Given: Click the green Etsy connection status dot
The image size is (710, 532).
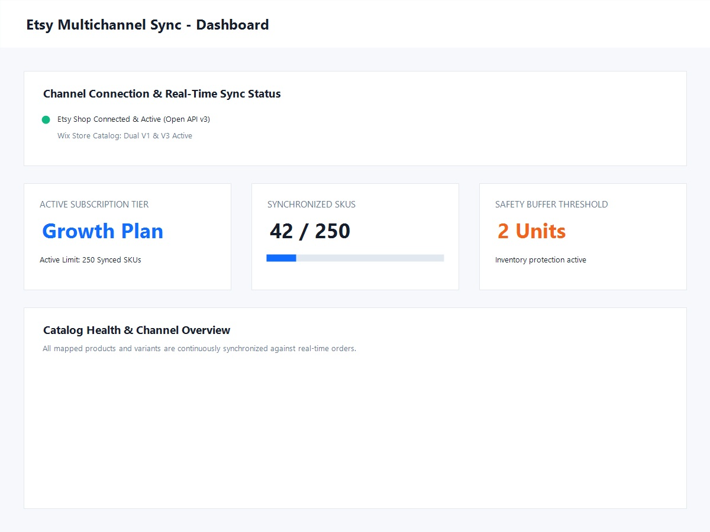Looking at the screenshot, I should (x=46, y=119).
